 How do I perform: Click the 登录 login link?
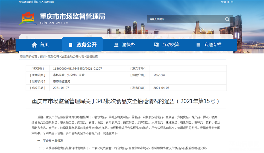pos(224,2)
